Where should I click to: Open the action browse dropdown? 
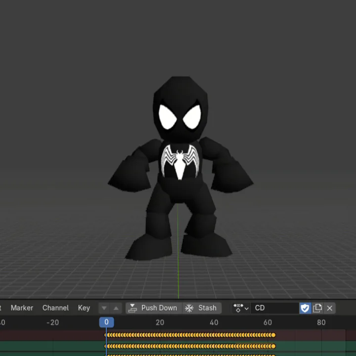point(241,308)
